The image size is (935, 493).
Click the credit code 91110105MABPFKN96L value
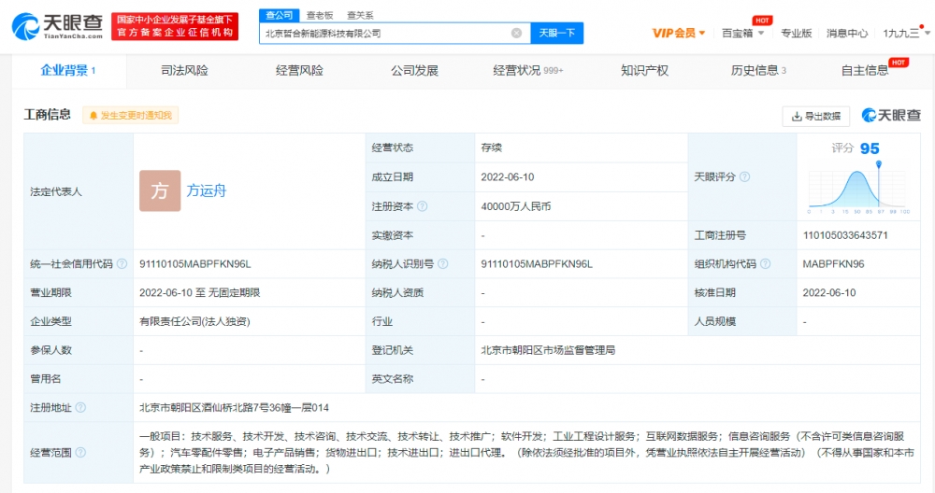click(x=195, y=263)
